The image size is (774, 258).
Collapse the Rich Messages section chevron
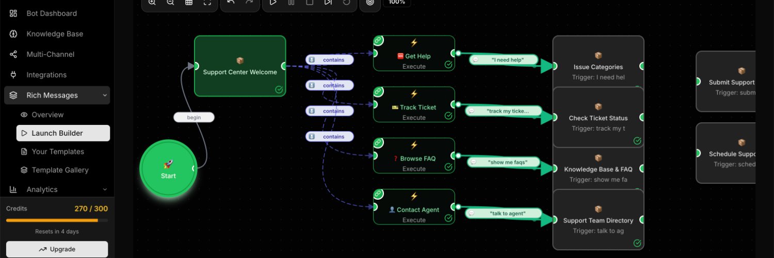point(105,95)
